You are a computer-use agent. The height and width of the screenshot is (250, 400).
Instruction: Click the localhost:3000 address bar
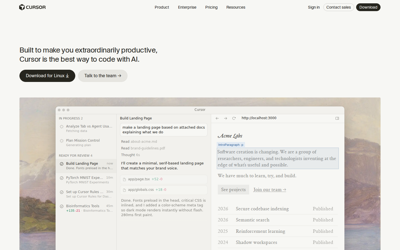click(259, 118)
